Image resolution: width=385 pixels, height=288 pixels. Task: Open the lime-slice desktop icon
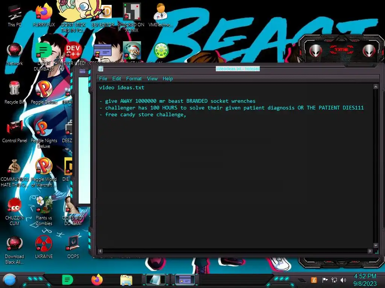161,51
